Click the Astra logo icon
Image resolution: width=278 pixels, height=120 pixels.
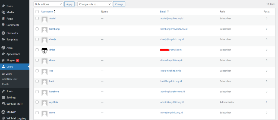[3, 48]
